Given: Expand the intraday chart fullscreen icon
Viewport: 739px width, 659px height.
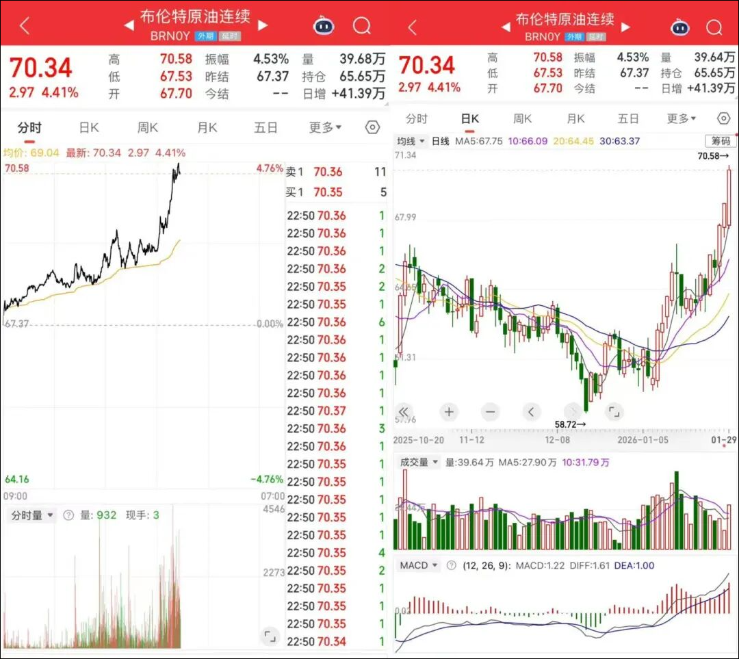Looking at the screenshot, I should (x=270, y=636).
